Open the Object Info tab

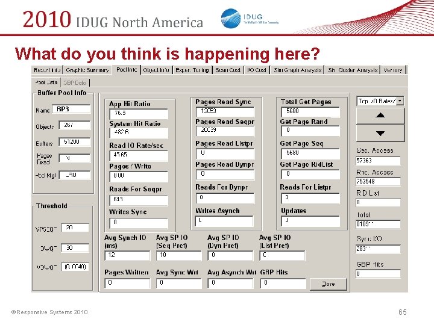(156, 70)
